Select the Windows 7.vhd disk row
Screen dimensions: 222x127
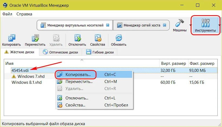[x=110, y=76]
